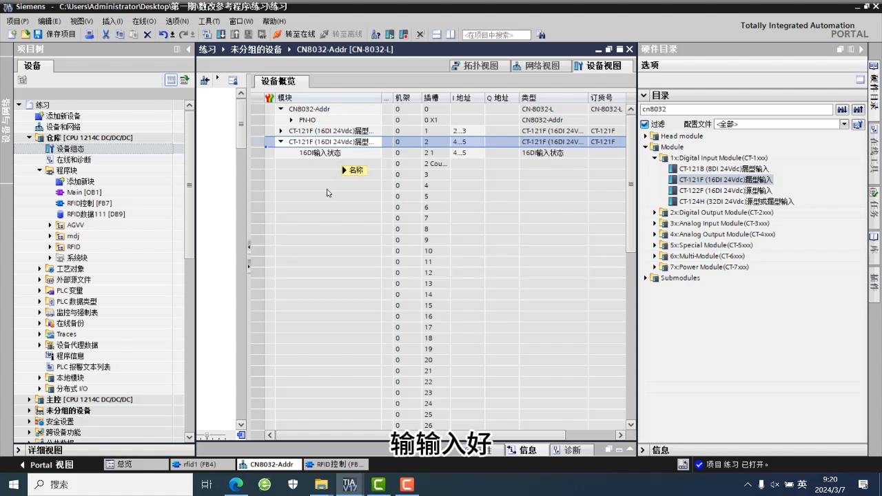Click the upload from device icon
Image resolution: width=882 pixels, height=496 pixels.
pos(235,34)
